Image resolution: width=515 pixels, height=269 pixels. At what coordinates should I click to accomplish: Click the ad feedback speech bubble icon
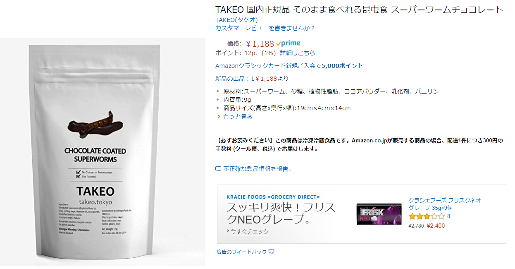point(272,251)
